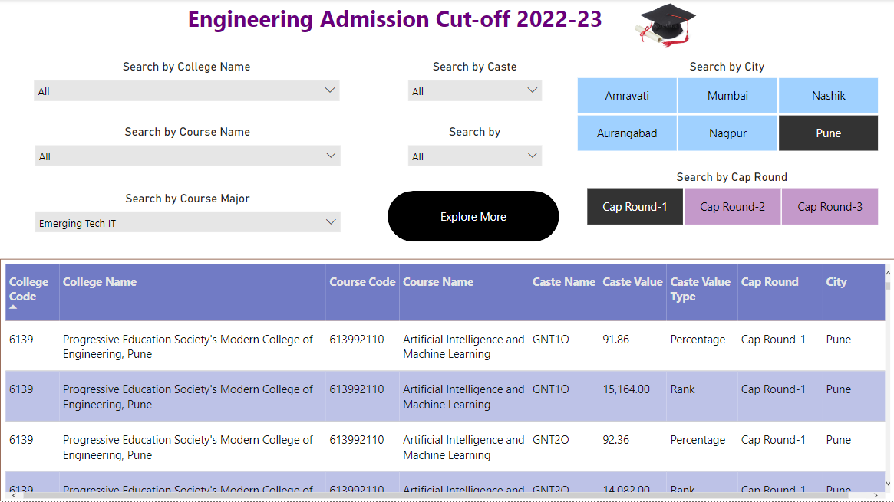Viewport: 894px width, 502px height.
Task: Expand the Search by Course Name dropdown
Action: point(186,156)
